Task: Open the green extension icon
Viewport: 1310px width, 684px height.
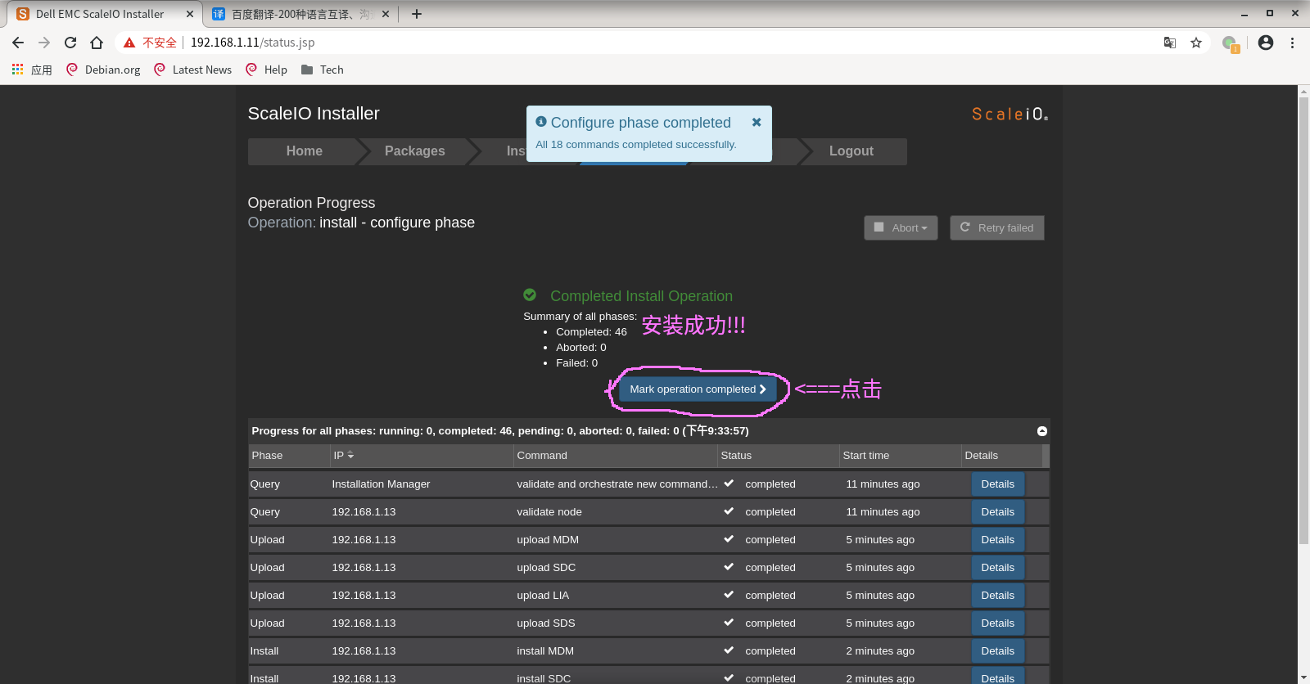Action: (1230, 43)
